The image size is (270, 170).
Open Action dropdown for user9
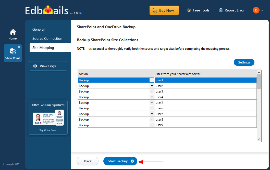pos(152,125)
